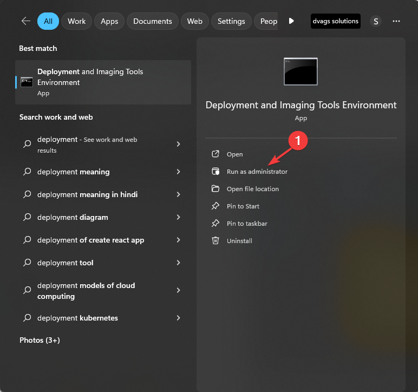Viewport: 418px width, 392px height.
Task: Expand 'deployment of create react app' chevron
Action: coord(178,240)
